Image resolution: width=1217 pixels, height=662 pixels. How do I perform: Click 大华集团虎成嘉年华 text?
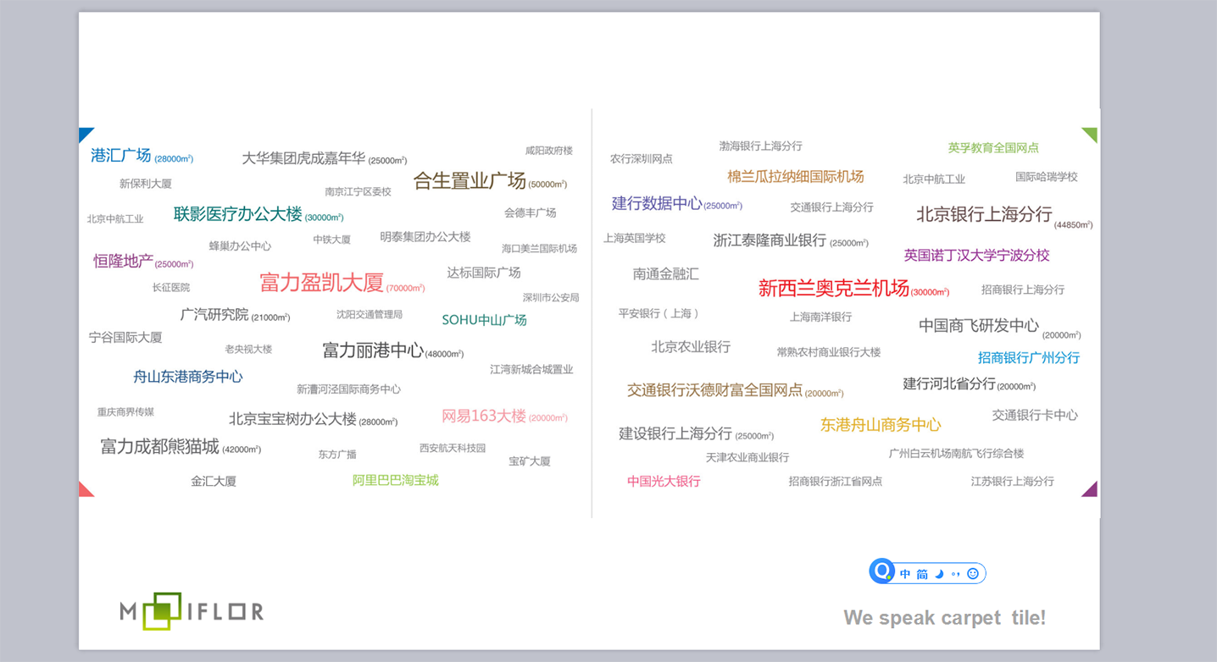(303, 158)
